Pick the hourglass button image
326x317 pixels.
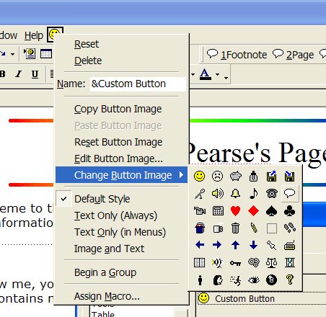click(289, 263)
